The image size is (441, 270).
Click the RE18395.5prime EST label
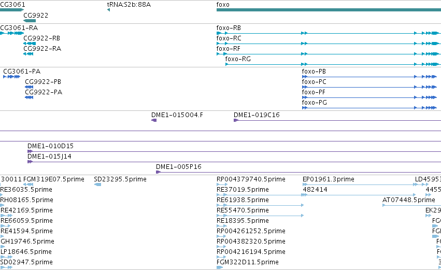(x=243, y=221)
